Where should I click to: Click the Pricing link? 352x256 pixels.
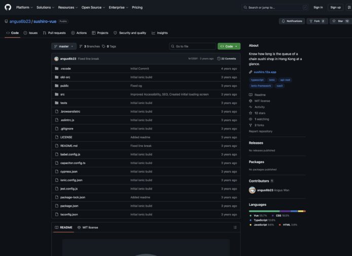click(x=137, y=8)
